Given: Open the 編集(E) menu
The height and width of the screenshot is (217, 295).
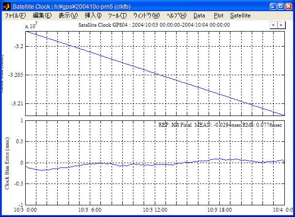Looking at the screenshot, I should [42, 16].
